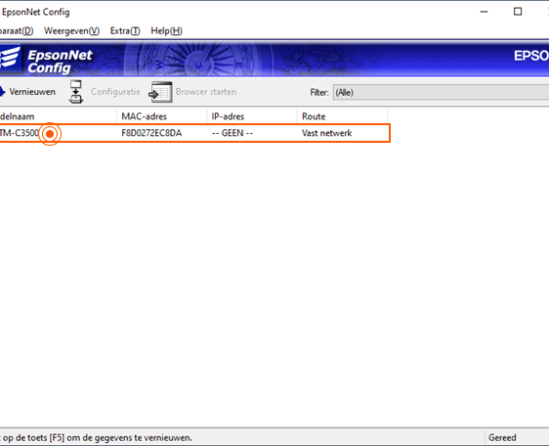Image resolution: width=549 pixels, height=446 pixels.
Task: Click the Configuratie label in toolbar
Action: (x=115, y=92)
